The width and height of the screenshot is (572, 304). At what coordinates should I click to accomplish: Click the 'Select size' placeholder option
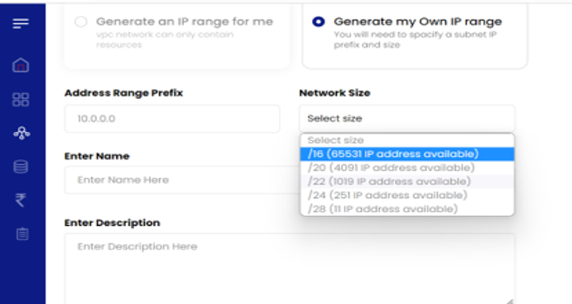pyautogui.click(x=406, y=141)
